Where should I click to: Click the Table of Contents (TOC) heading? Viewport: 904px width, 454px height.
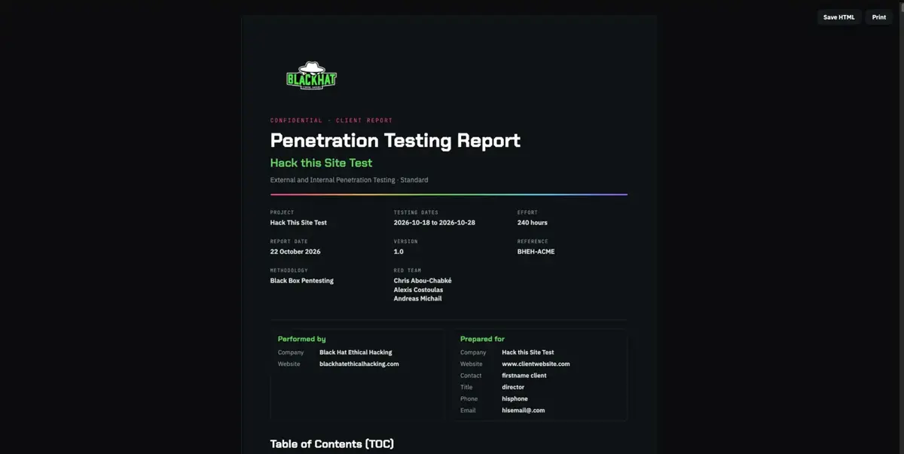click(331, 444)
